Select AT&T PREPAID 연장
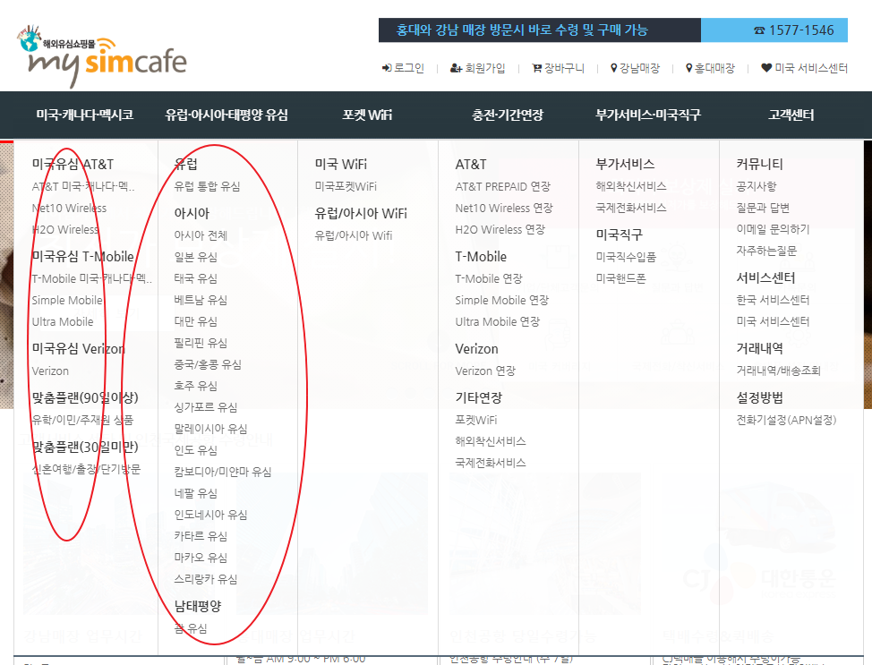The height and width of the screenshot is (665, 872). pos(503,186)
